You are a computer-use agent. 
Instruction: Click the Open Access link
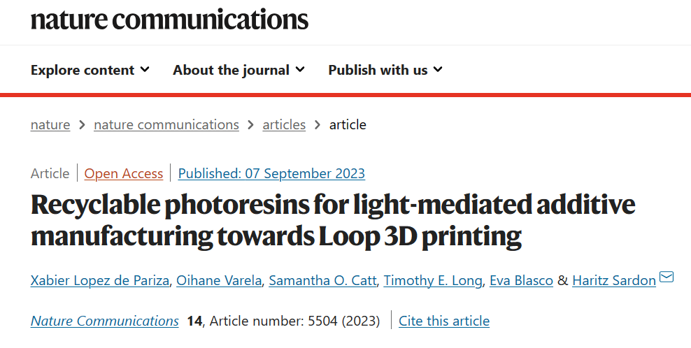pos(123,173)
